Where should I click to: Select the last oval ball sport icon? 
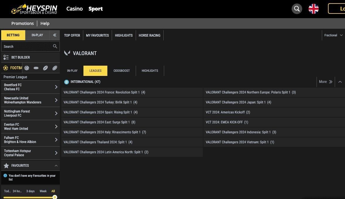(55, 68)
